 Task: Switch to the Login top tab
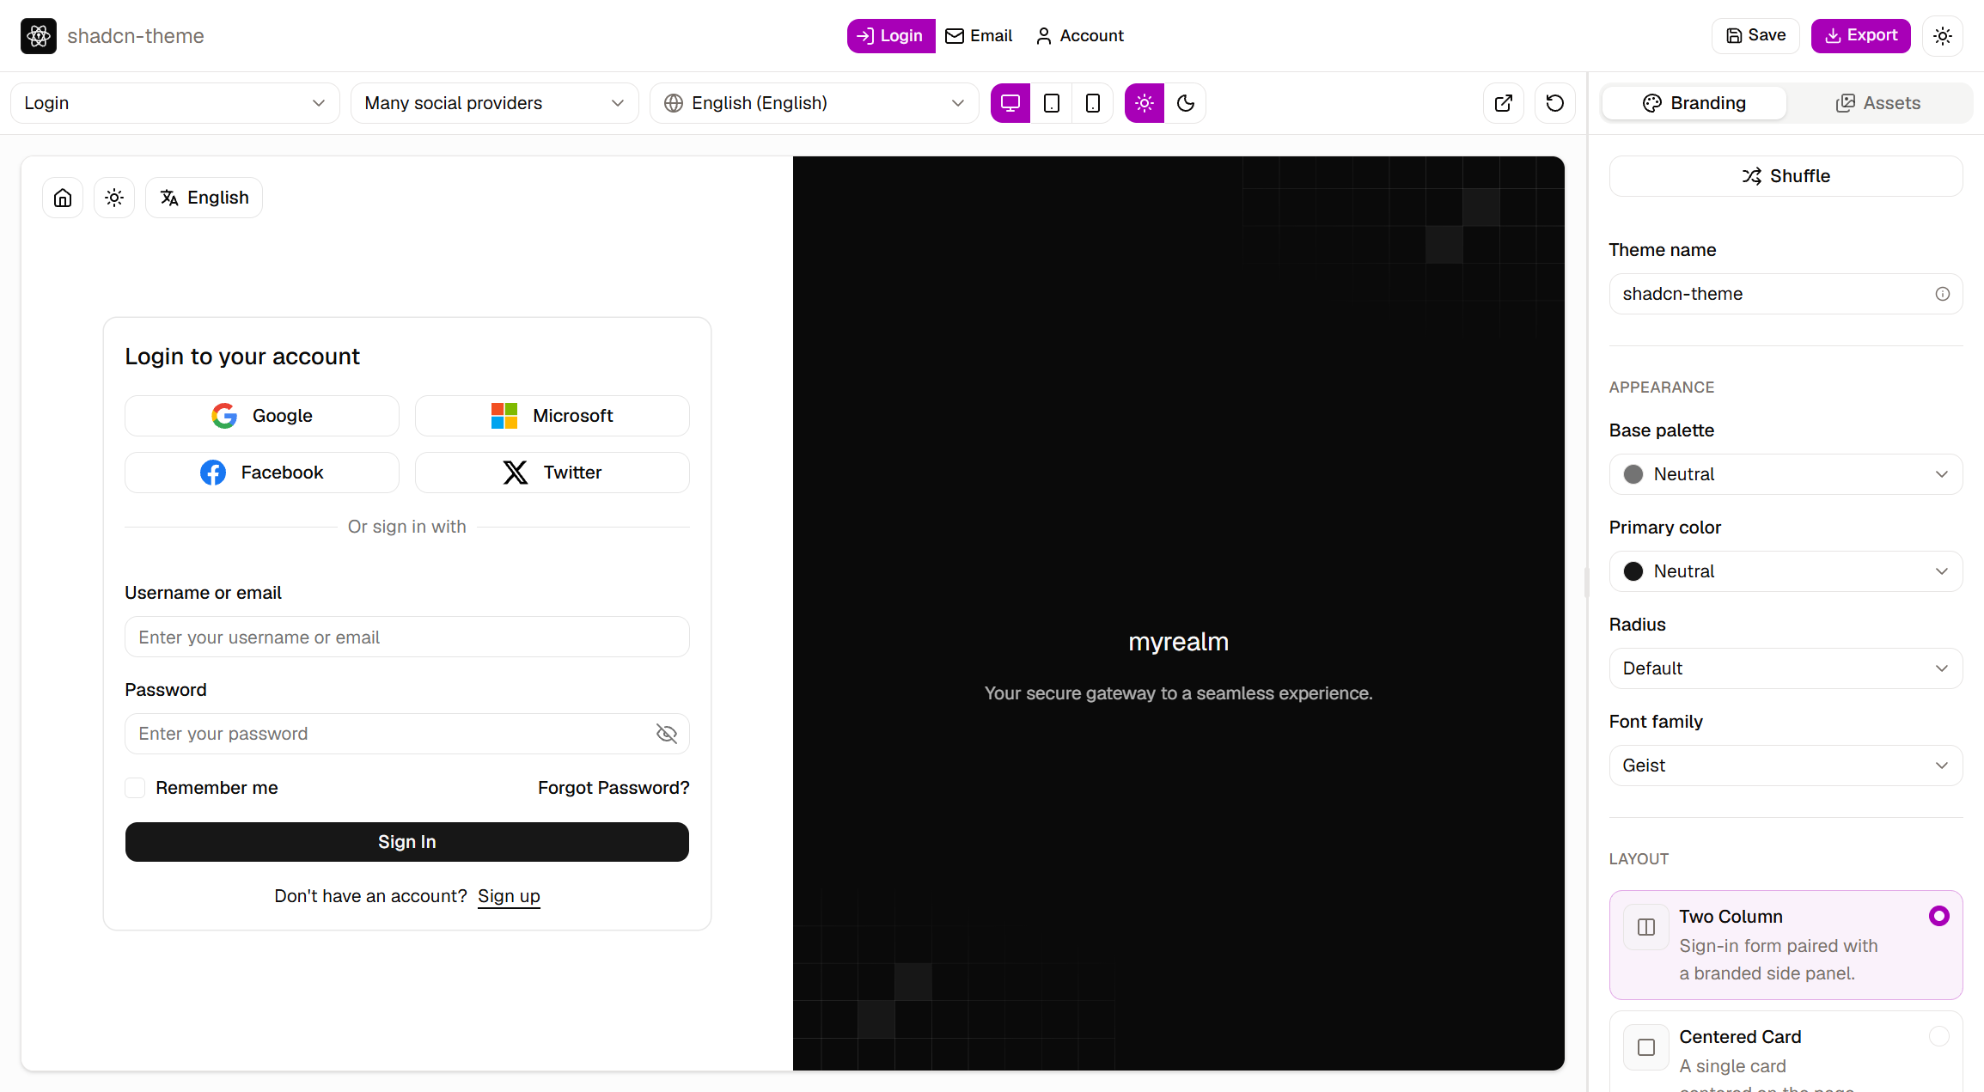pos(891,36)
